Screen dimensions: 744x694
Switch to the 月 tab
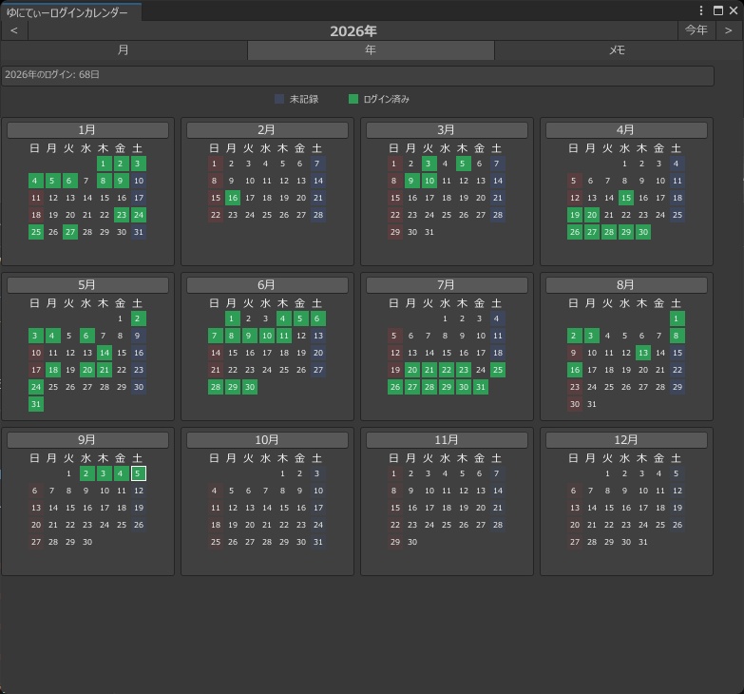[x=124, y=49]
